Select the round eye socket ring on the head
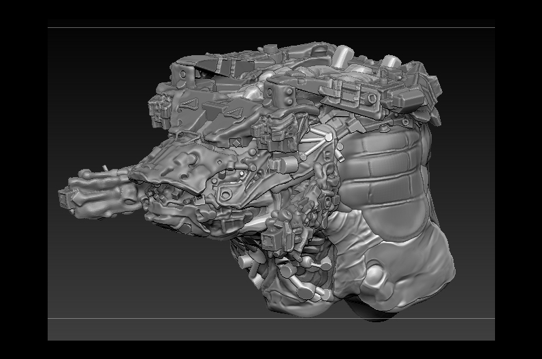The width and height of the screenshot is (542, 359). tap(225, 193)
